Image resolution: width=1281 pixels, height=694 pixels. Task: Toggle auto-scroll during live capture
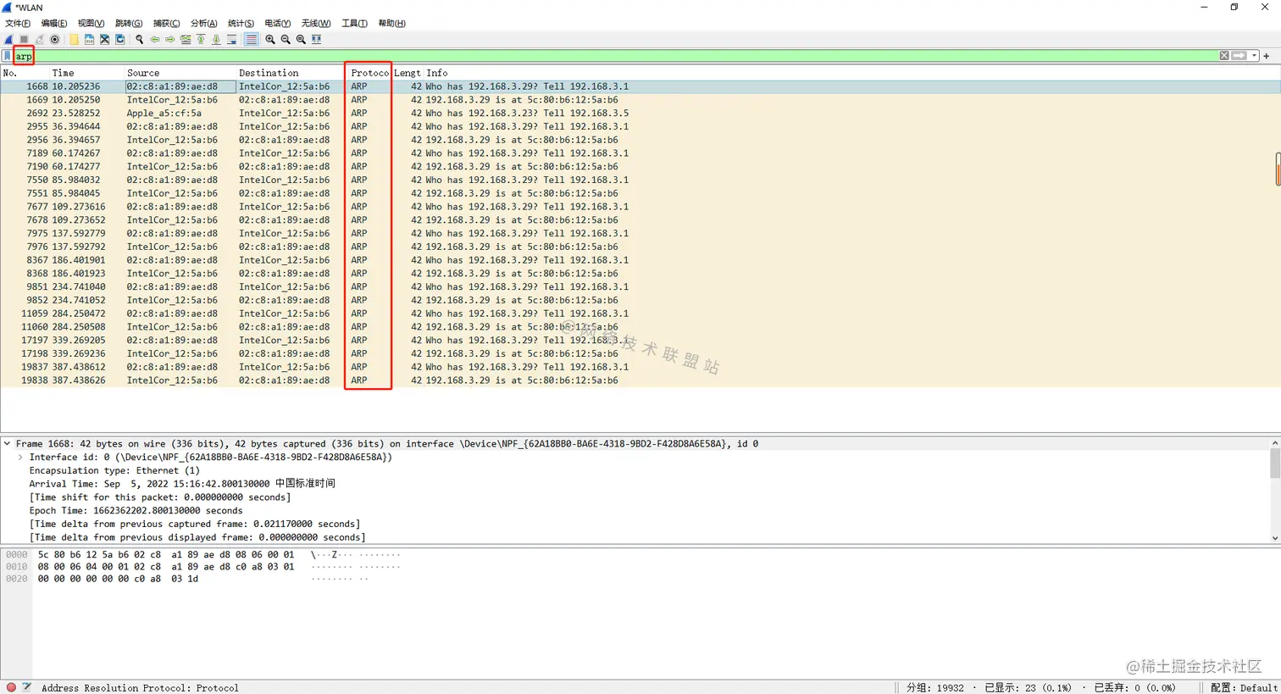click(231, 39)
